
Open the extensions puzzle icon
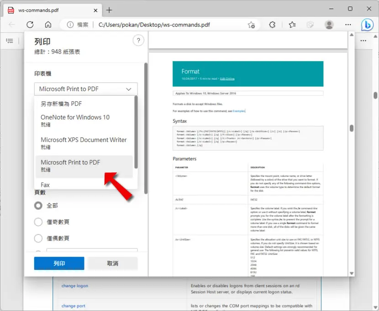click(x=272, y=25)
